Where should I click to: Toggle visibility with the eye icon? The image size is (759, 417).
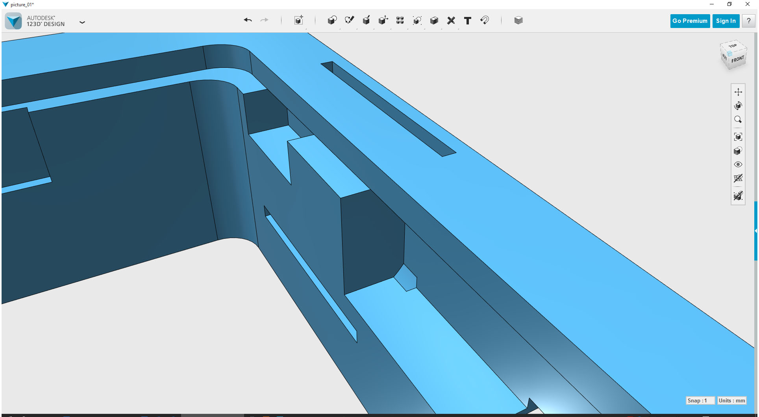coord(738,164)
